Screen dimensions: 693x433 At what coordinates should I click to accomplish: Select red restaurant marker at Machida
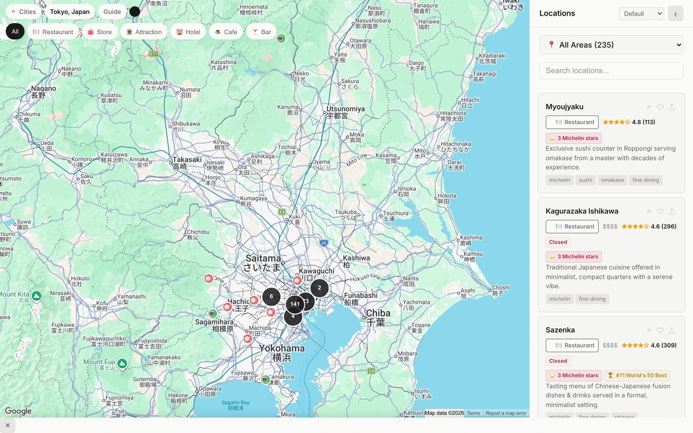click(248, 339)
